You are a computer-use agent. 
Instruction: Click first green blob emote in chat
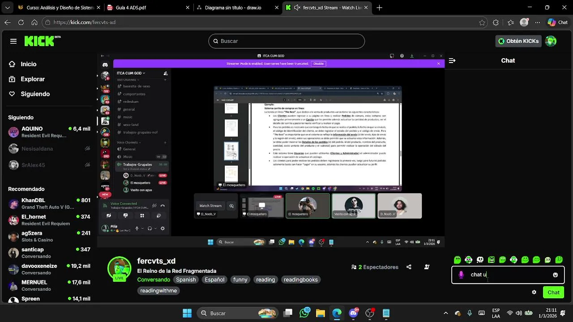pos(457,260)
